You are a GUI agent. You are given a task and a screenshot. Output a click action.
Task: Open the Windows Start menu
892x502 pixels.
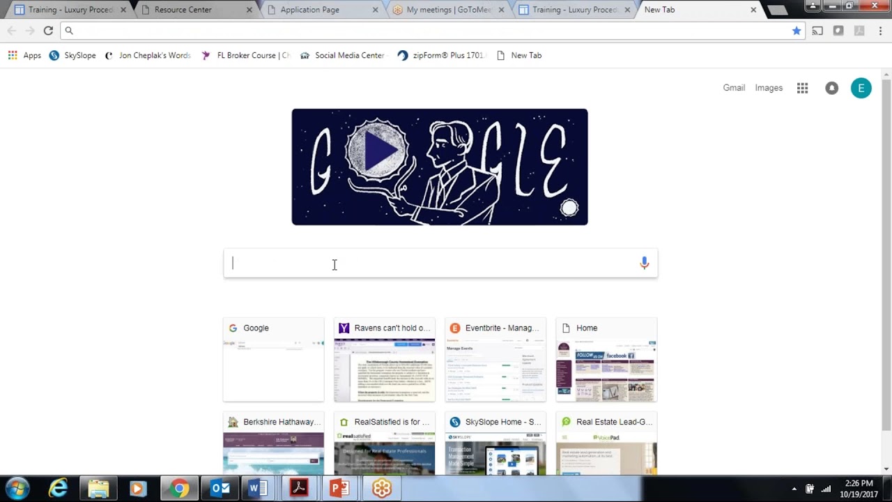pyautogui.click(x=18, y=488)
